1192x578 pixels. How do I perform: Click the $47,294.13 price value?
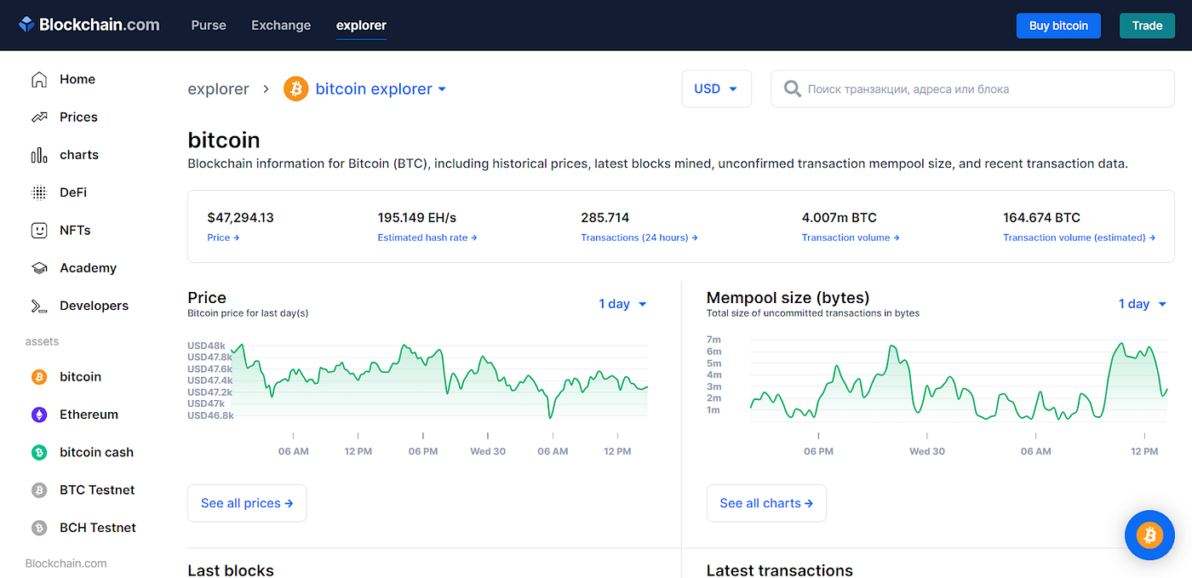point(240,217)
